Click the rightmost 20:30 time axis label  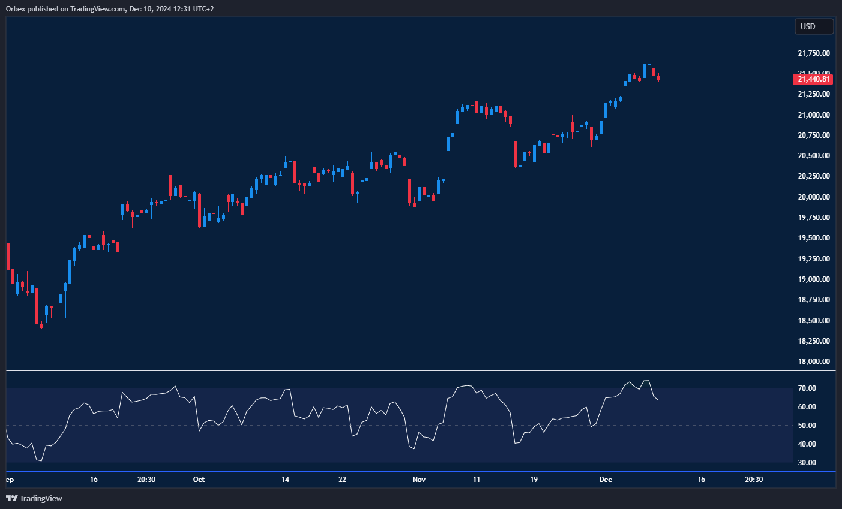pyautogui.click(x=753, y=480)
